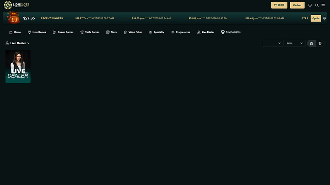Open the Specialty category

coord(157,32)
